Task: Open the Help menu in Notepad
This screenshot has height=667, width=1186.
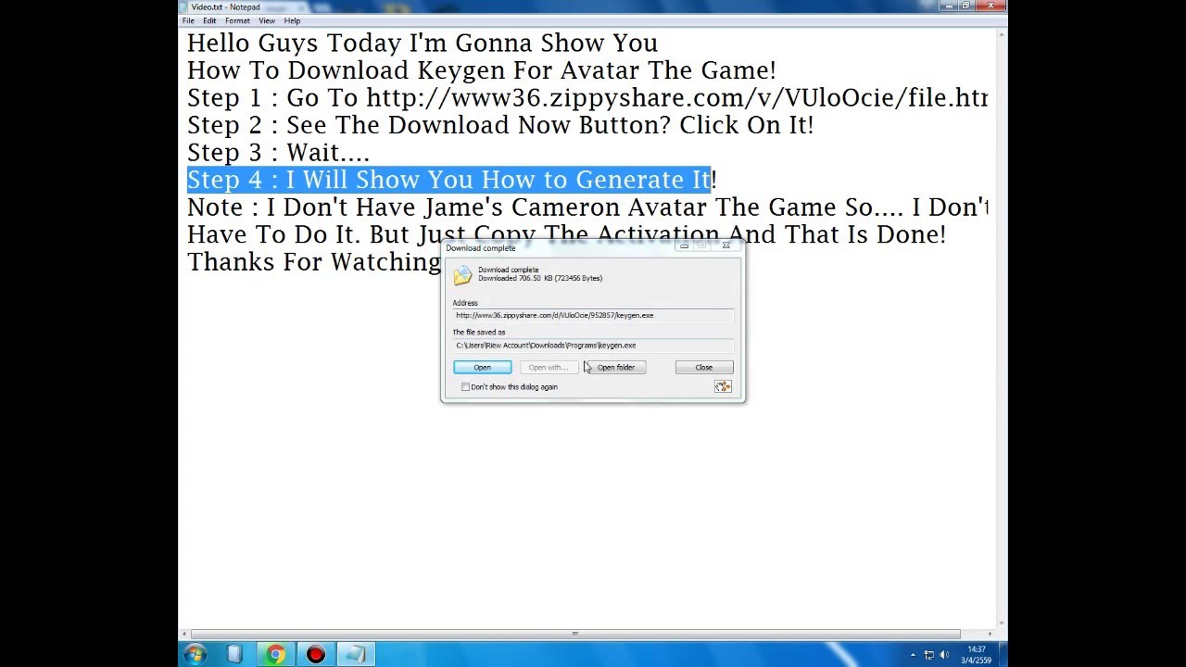Action: [292, 20]
